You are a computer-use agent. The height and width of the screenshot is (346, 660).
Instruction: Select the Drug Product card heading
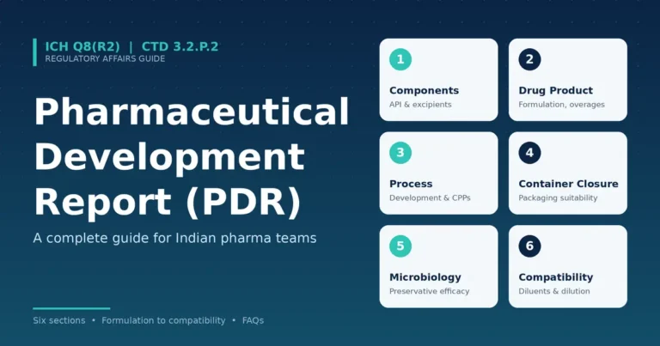click(556, 90)
